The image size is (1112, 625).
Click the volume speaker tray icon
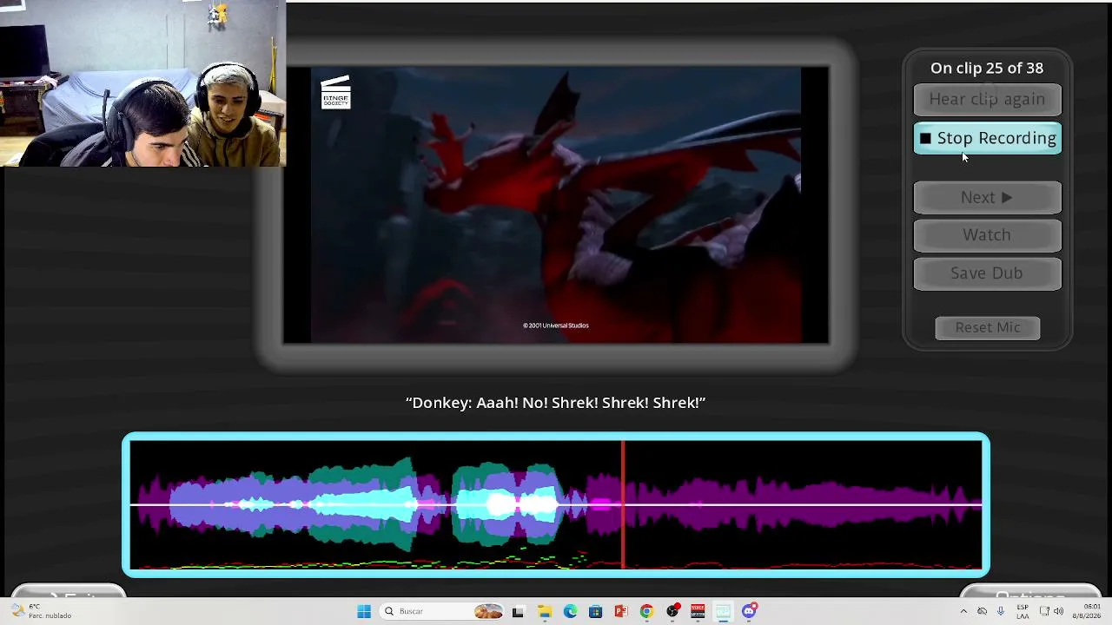(x=1058, y=611)
